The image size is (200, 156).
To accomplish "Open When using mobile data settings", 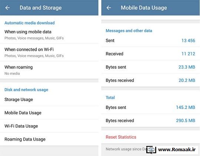I will [x=49, y=35].
